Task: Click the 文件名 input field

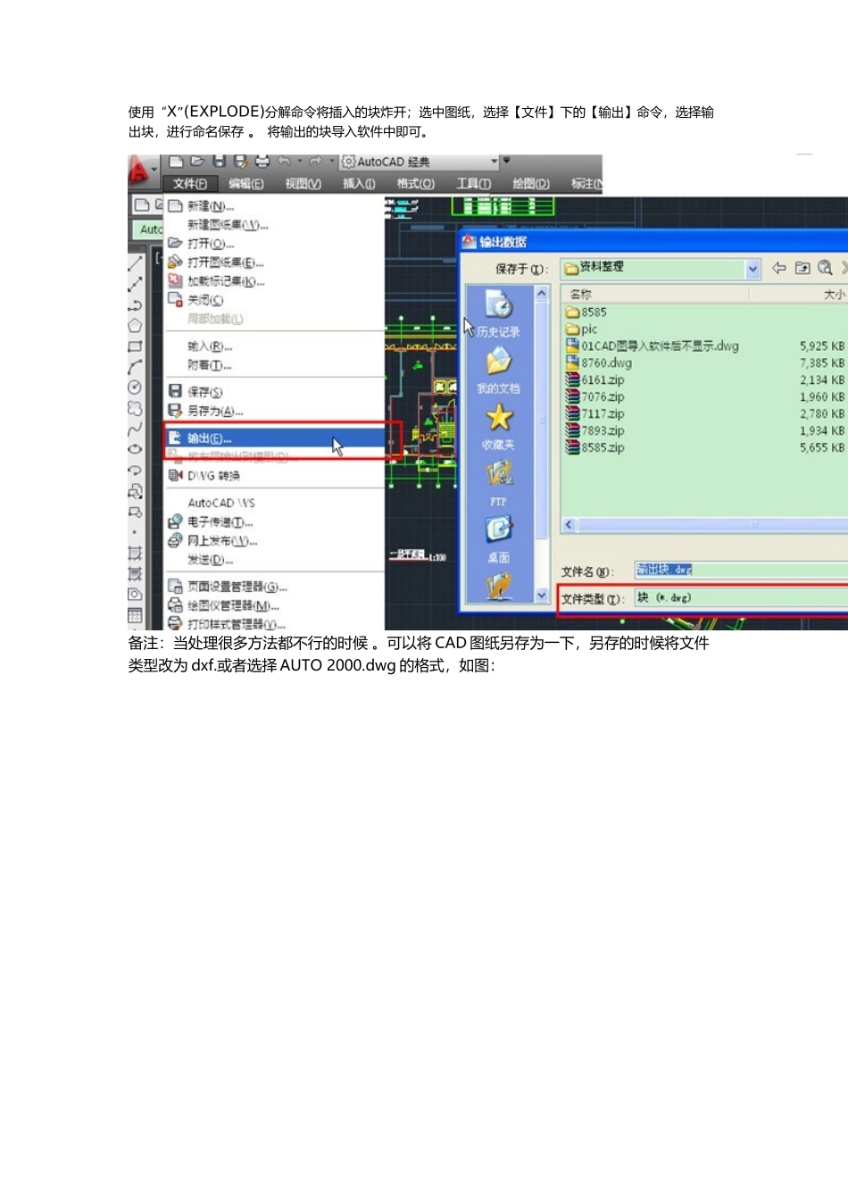Action: pyautogui.click(x=741, y=570)
